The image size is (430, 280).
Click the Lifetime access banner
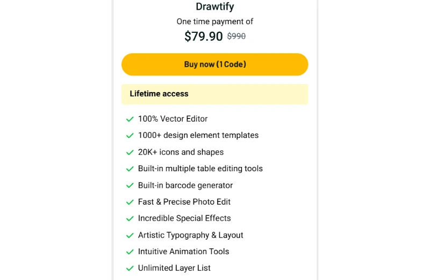(214, 94)
